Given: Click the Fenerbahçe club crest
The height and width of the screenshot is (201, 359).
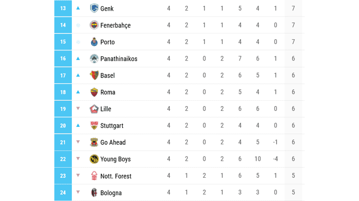Looking at the screenshot, I should (94, 25).
